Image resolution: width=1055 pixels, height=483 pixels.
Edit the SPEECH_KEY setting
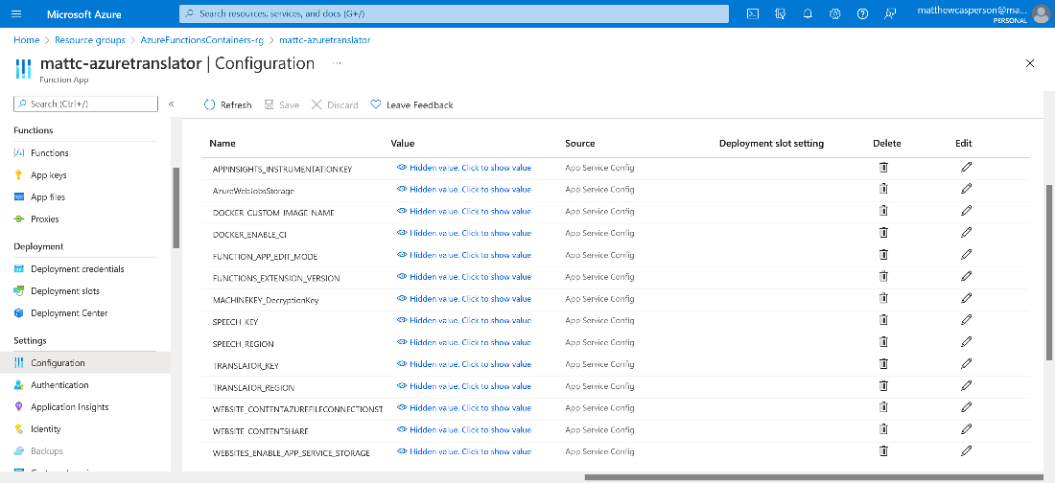pyautogui.click(x=966, y=319)
